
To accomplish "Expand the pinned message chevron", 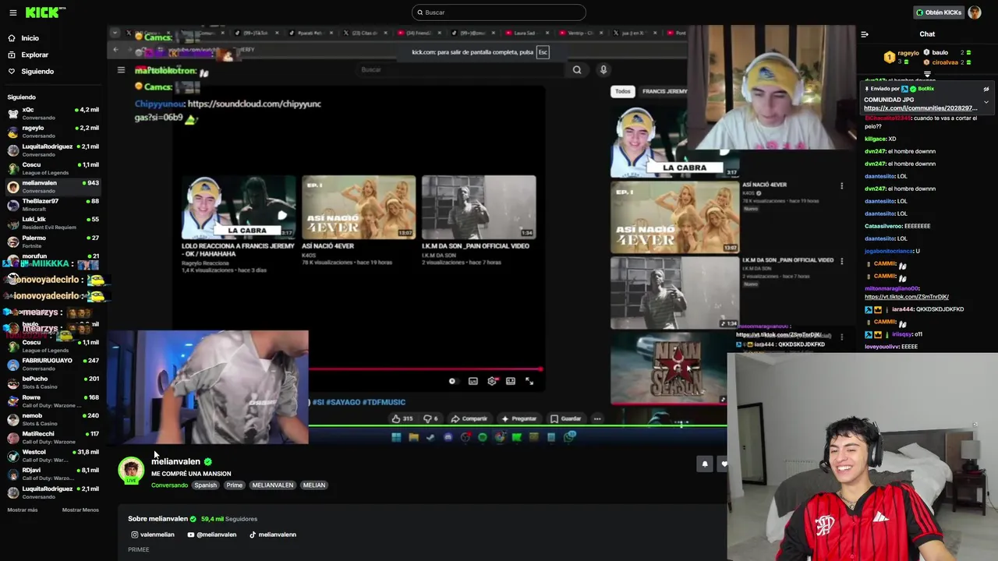I will pos(986,102).
